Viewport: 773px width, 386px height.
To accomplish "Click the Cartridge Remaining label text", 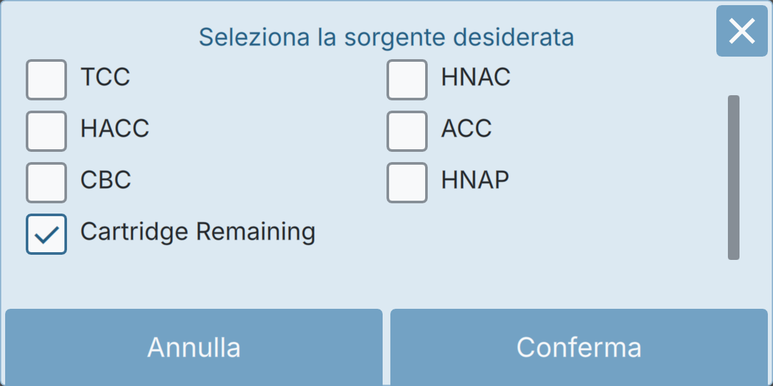I will [198, 232].
